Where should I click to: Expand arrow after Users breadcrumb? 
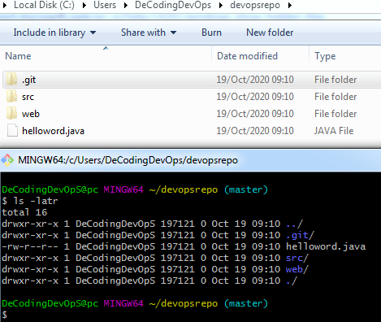click(x=126, y=5)
